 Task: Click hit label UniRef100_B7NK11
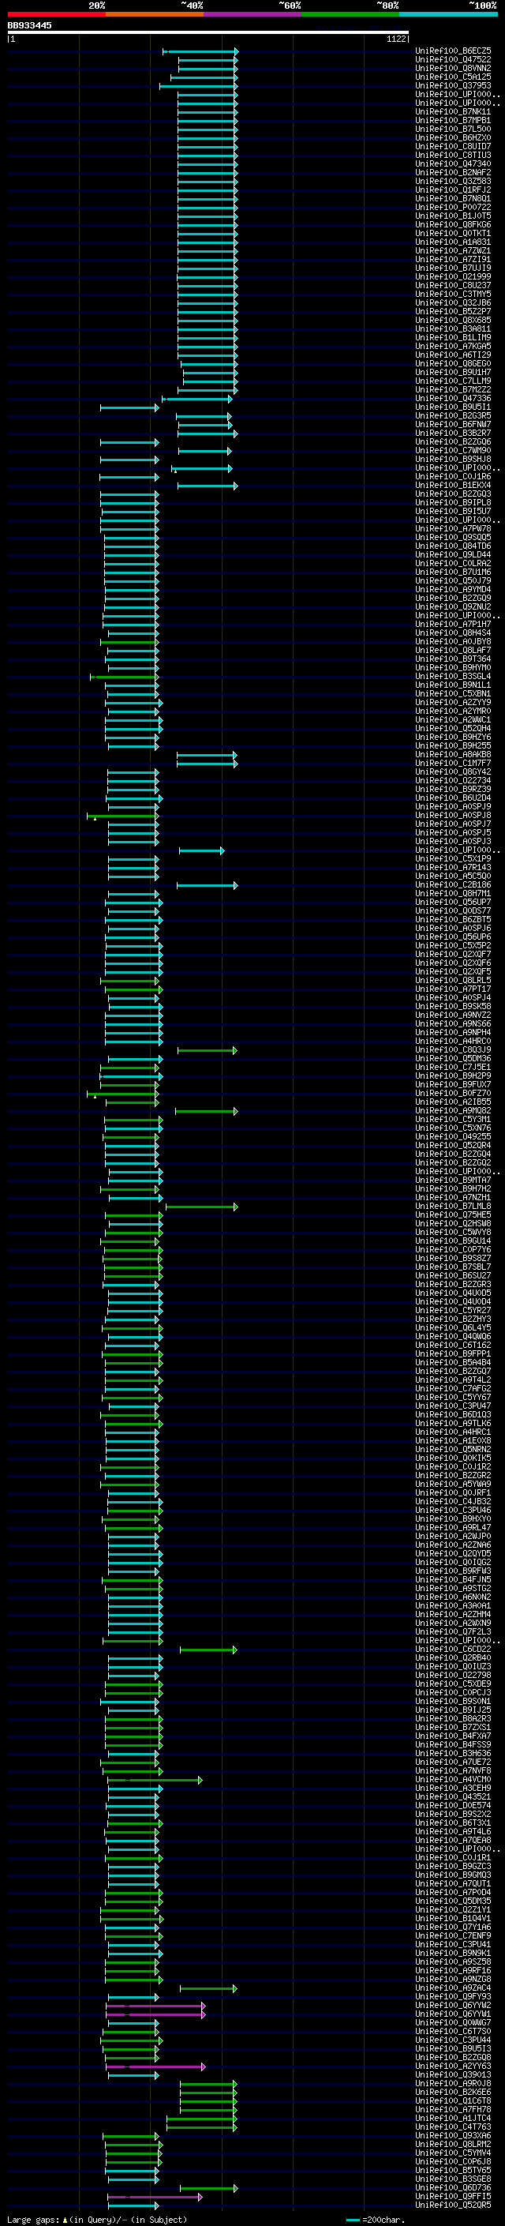tap(453, 111)
